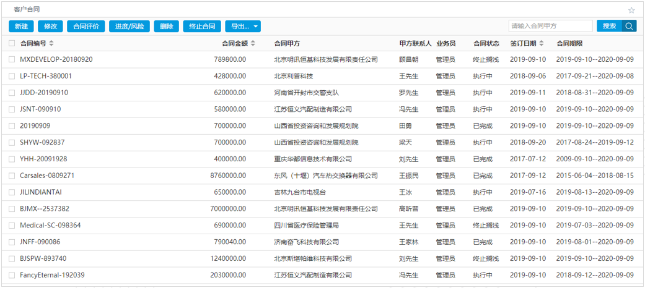The image size is (645, 288).
Task: Click party 重庆华都信息技术有限公司
Action: tap(313, 159)
